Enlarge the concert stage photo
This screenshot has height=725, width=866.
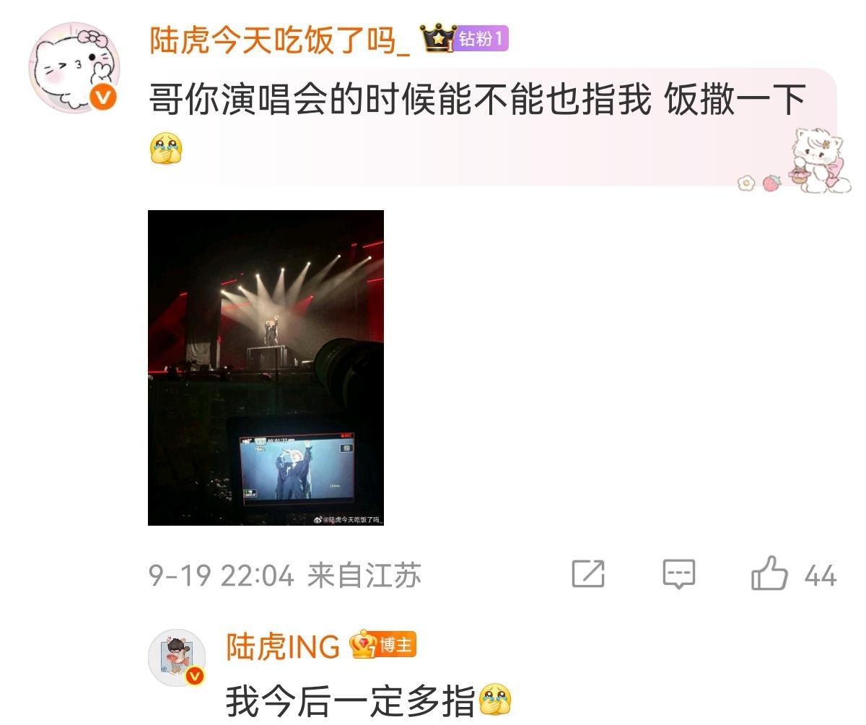tap(266, 368)
